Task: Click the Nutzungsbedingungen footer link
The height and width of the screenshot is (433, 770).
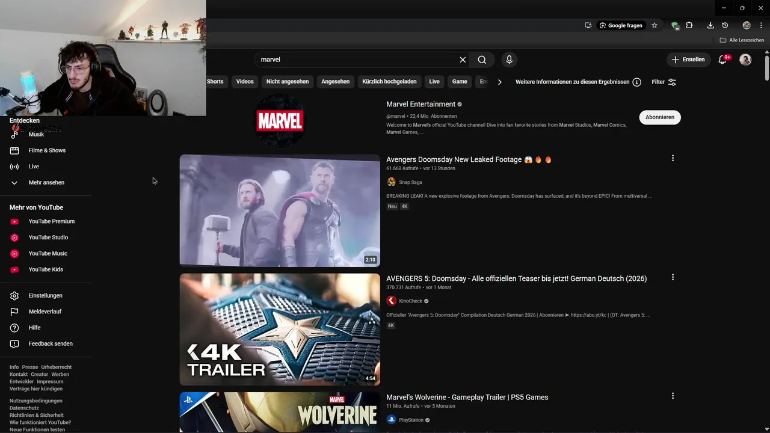Action: 36,401
